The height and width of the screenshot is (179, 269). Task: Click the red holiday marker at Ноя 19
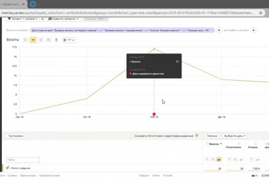point(154,114)
